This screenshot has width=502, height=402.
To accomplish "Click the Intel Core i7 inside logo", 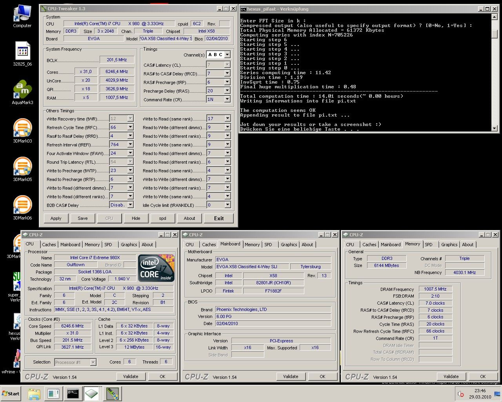I will pos(156,268).
